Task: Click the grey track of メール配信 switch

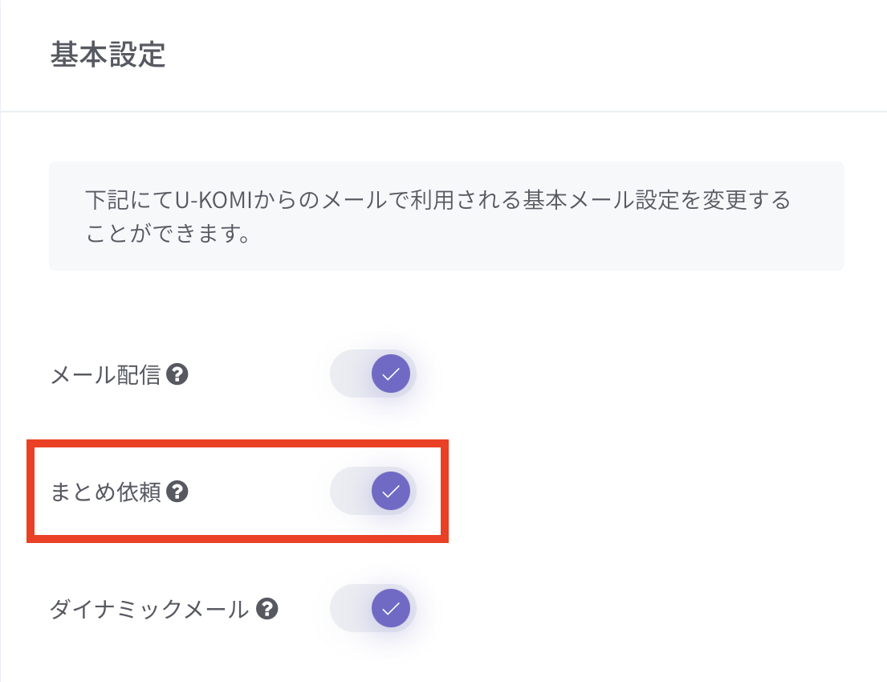Action: tap(350, 374)
